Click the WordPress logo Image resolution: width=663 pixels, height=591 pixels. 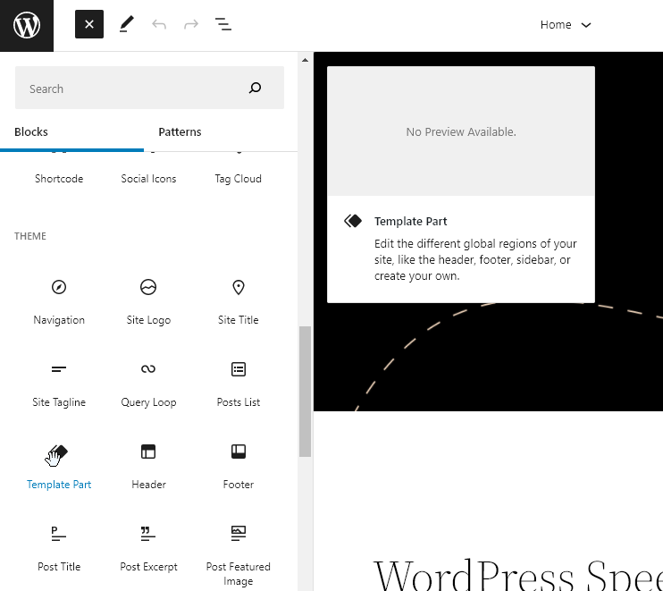(x=27, y=25)
